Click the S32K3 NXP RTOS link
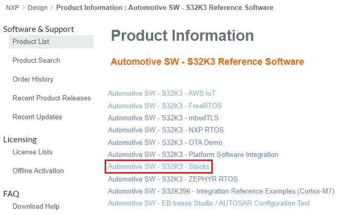The image size is (342, 215). (x=165, y=130)
